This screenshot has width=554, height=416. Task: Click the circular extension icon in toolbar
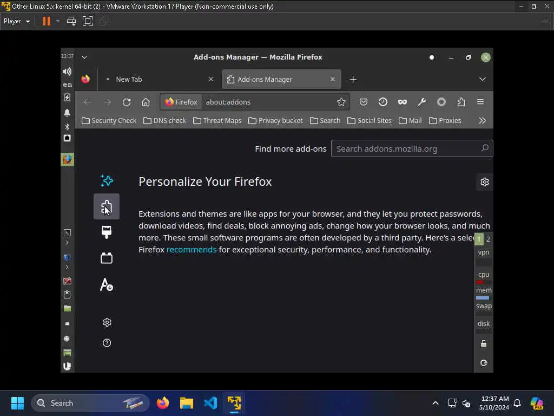(441, 102)
